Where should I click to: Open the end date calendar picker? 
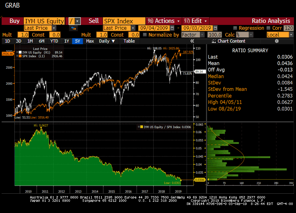point(216,28)
